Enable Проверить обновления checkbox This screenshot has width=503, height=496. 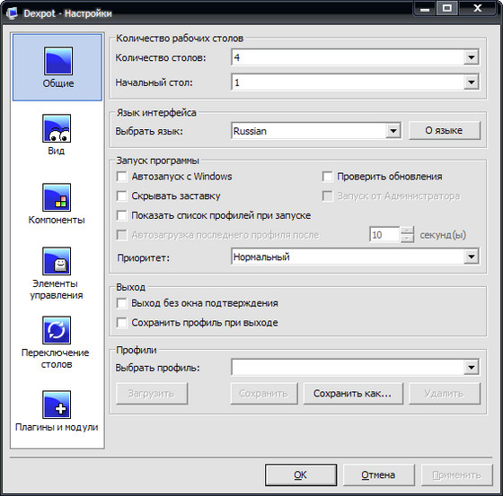(328, 177)
